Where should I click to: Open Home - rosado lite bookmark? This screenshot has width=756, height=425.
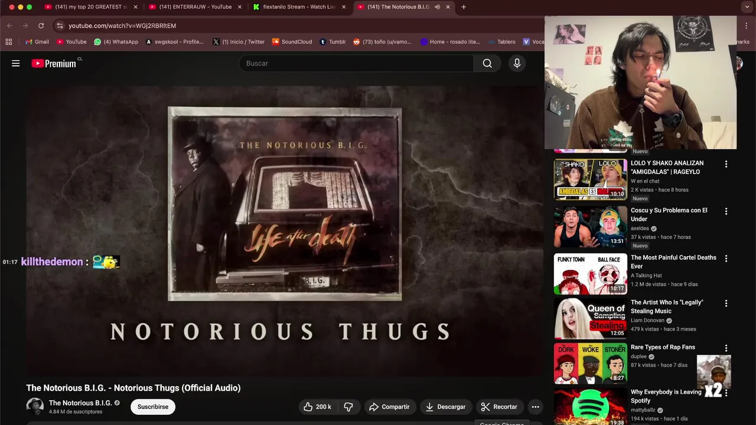450,42
